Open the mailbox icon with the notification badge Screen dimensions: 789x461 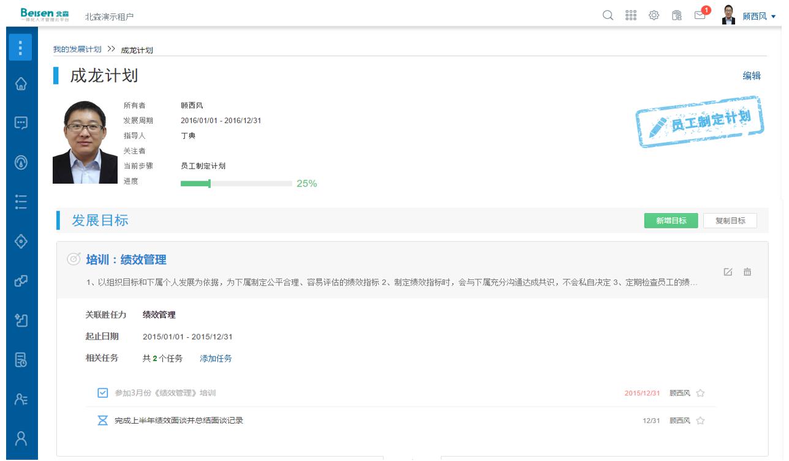pyautogui.click(x=700, y=16)
